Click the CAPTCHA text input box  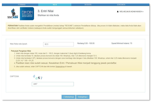[53, 84]
